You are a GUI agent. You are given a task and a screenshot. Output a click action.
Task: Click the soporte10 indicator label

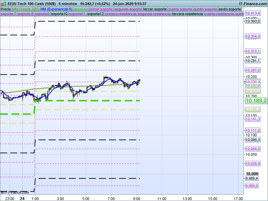click(x=60, y=14)
